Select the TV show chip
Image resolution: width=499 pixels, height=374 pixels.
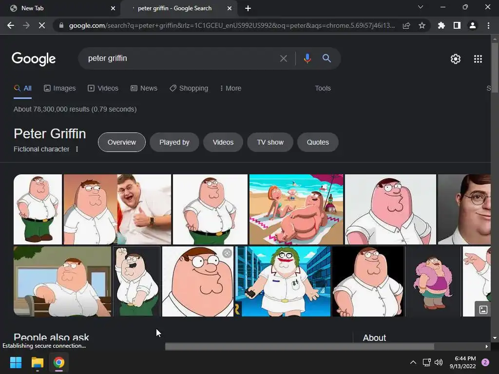click(270, 142)
